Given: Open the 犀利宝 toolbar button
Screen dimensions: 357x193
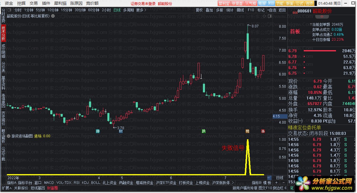Looking at the screenshot, I should (224, 4).
